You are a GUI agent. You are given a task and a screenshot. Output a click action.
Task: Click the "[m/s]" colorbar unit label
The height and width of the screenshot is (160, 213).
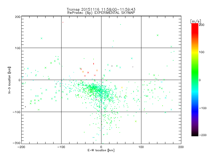(195, 22)
